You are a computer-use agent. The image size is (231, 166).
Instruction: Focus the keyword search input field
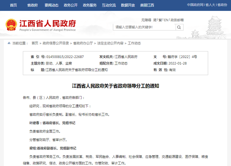[144, 27]
